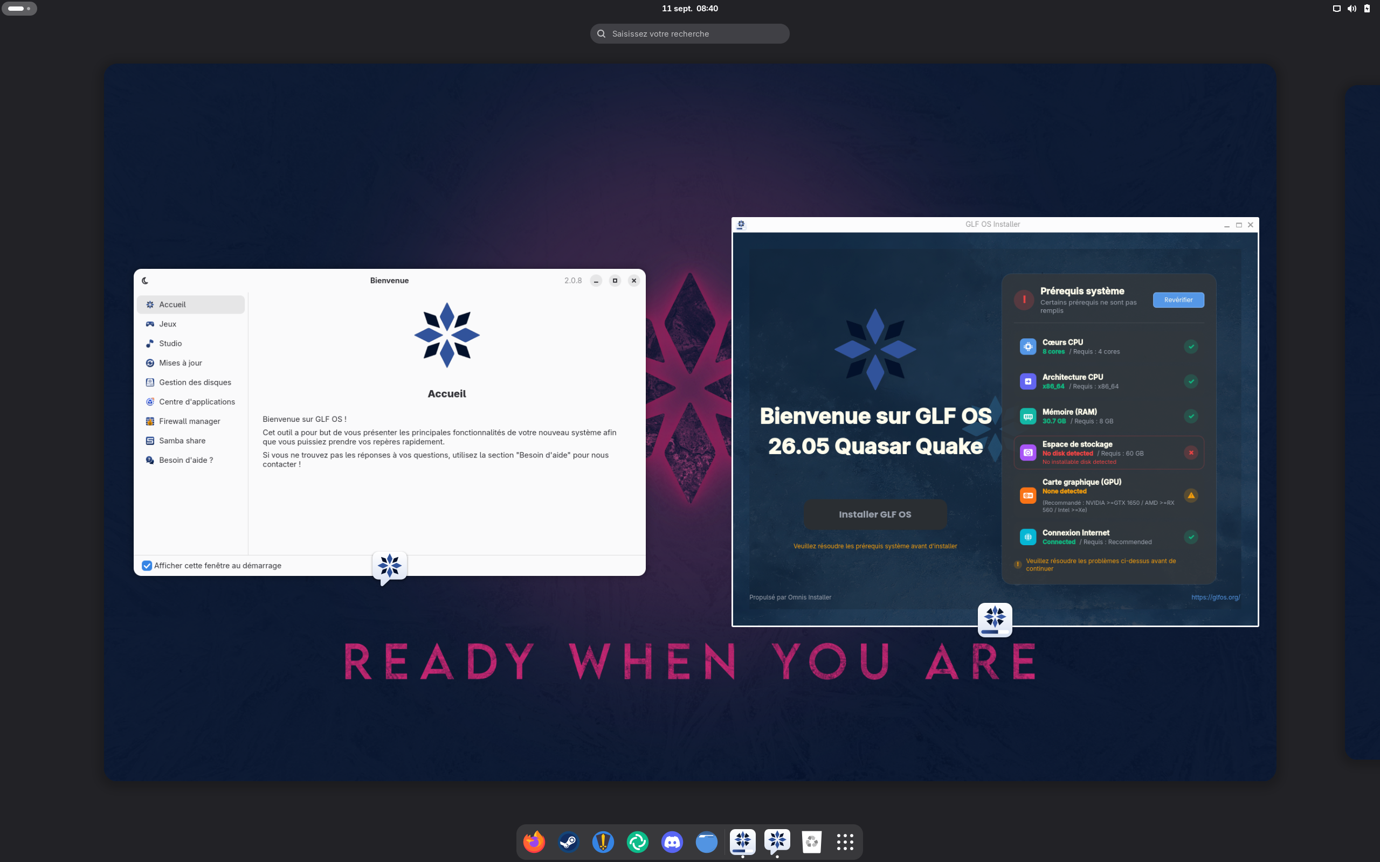Click the battery status icon
Image resolution: width=1380 pixels, height=862 pixels.
(x=1367, y=9)
